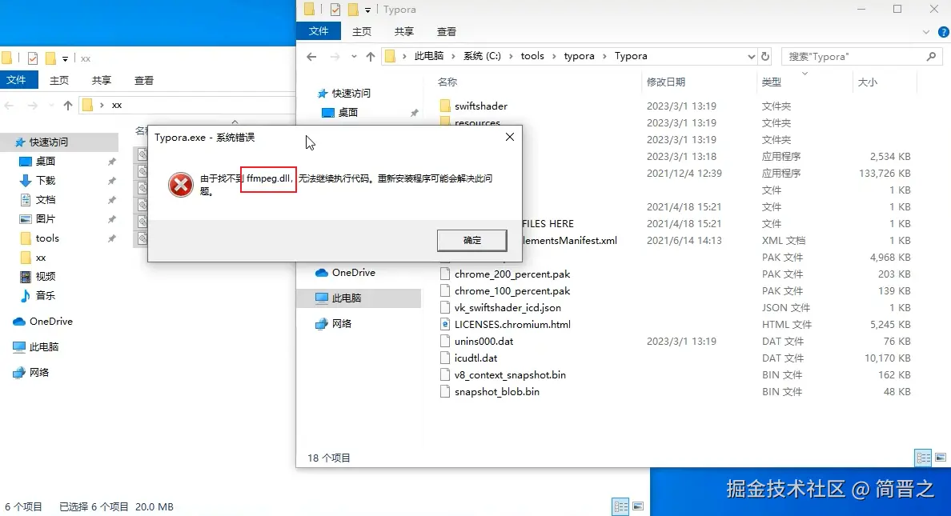This screenshot has width=951, height=516.
Task: Click the search magnifier icon in the Typora window
Action: click(x=931, y=56)
